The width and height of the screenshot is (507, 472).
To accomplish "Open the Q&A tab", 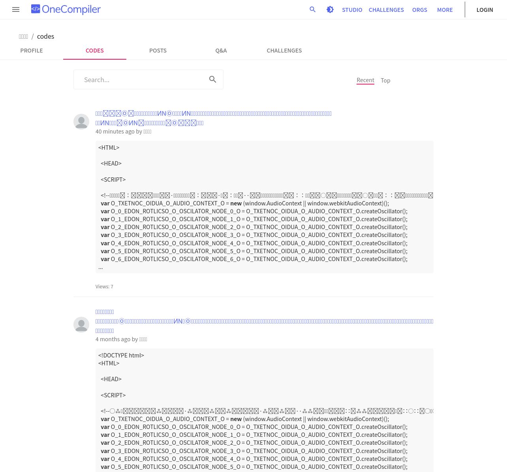I will click(x=221, y=51).
